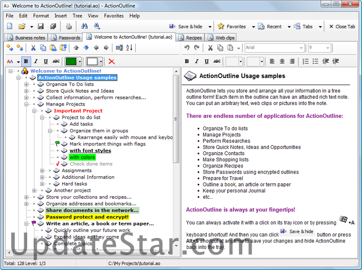Increase indent in note editor
Image resolution: width=362 pixels, height=270 pixels.
coord(336,61)
